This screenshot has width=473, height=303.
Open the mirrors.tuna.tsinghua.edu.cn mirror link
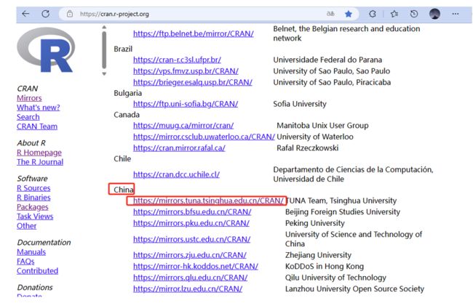[x=208, y=201]
